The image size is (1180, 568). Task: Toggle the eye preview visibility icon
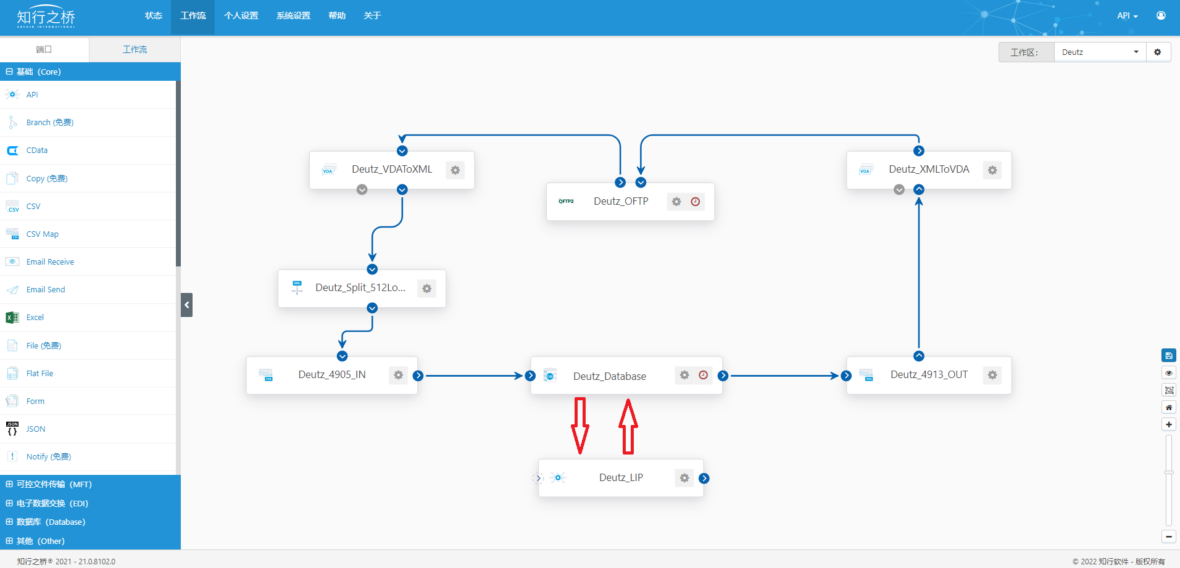[1168, 372]
